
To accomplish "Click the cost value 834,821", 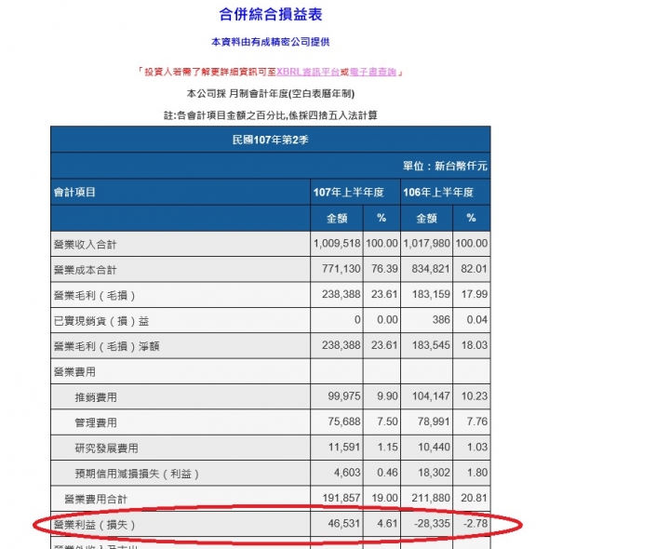I will tap(431, 269).
